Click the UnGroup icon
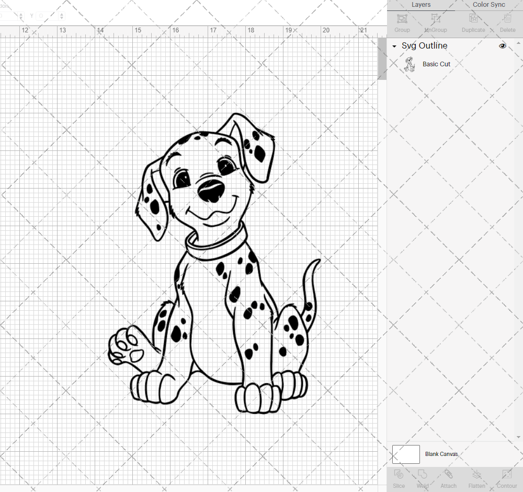Viewport: 523px width, 492px height. [435, 18]
